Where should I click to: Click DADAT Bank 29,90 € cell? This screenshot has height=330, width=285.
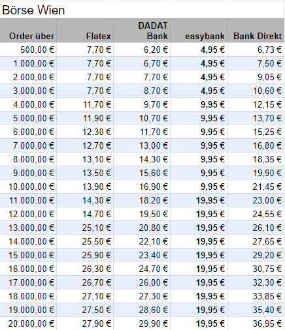(x=142, y=323)
